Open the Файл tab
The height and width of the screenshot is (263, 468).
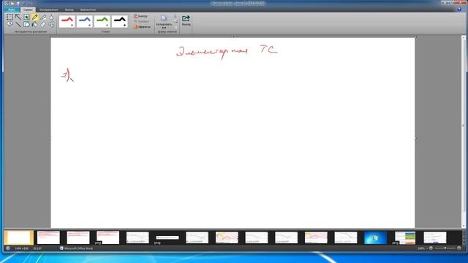[x=12, y=9]
